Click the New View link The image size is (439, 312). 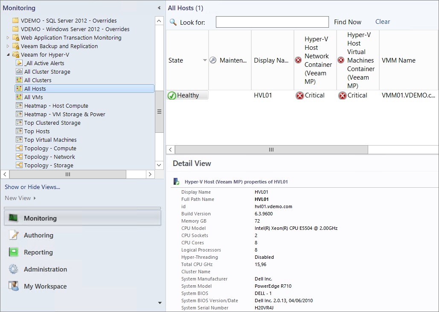tap(17, 198)
